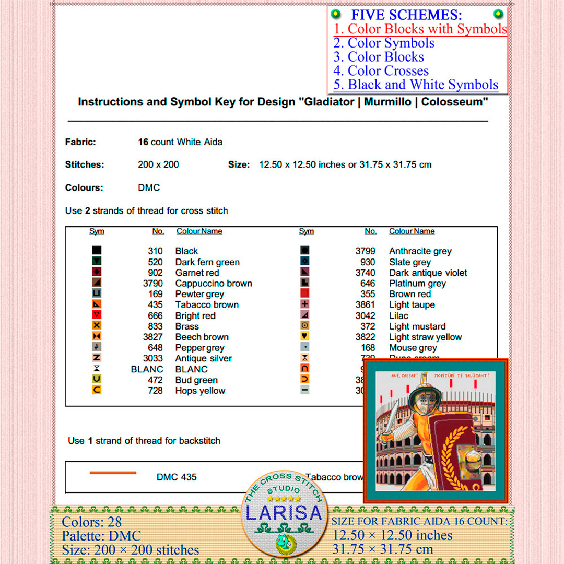564x564 pixels.
Task: Select the Dark fern green 520 color swatch
Action: [x=97, y=262]
